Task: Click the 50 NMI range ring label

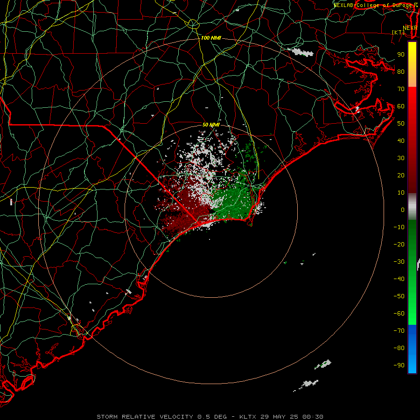Action: (211, 125)
